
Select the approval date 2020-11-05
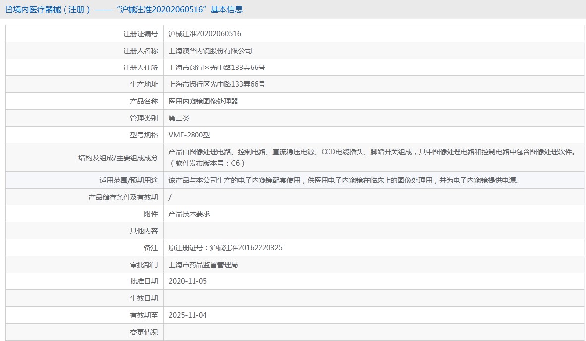point(188,281)
